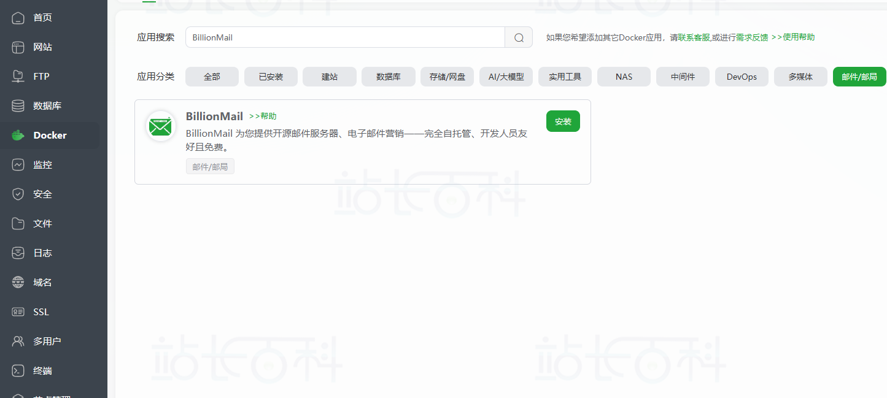This screenshot has height=398, width=887.
Task: Click the 网站 website icon
Action: [18, 47]
